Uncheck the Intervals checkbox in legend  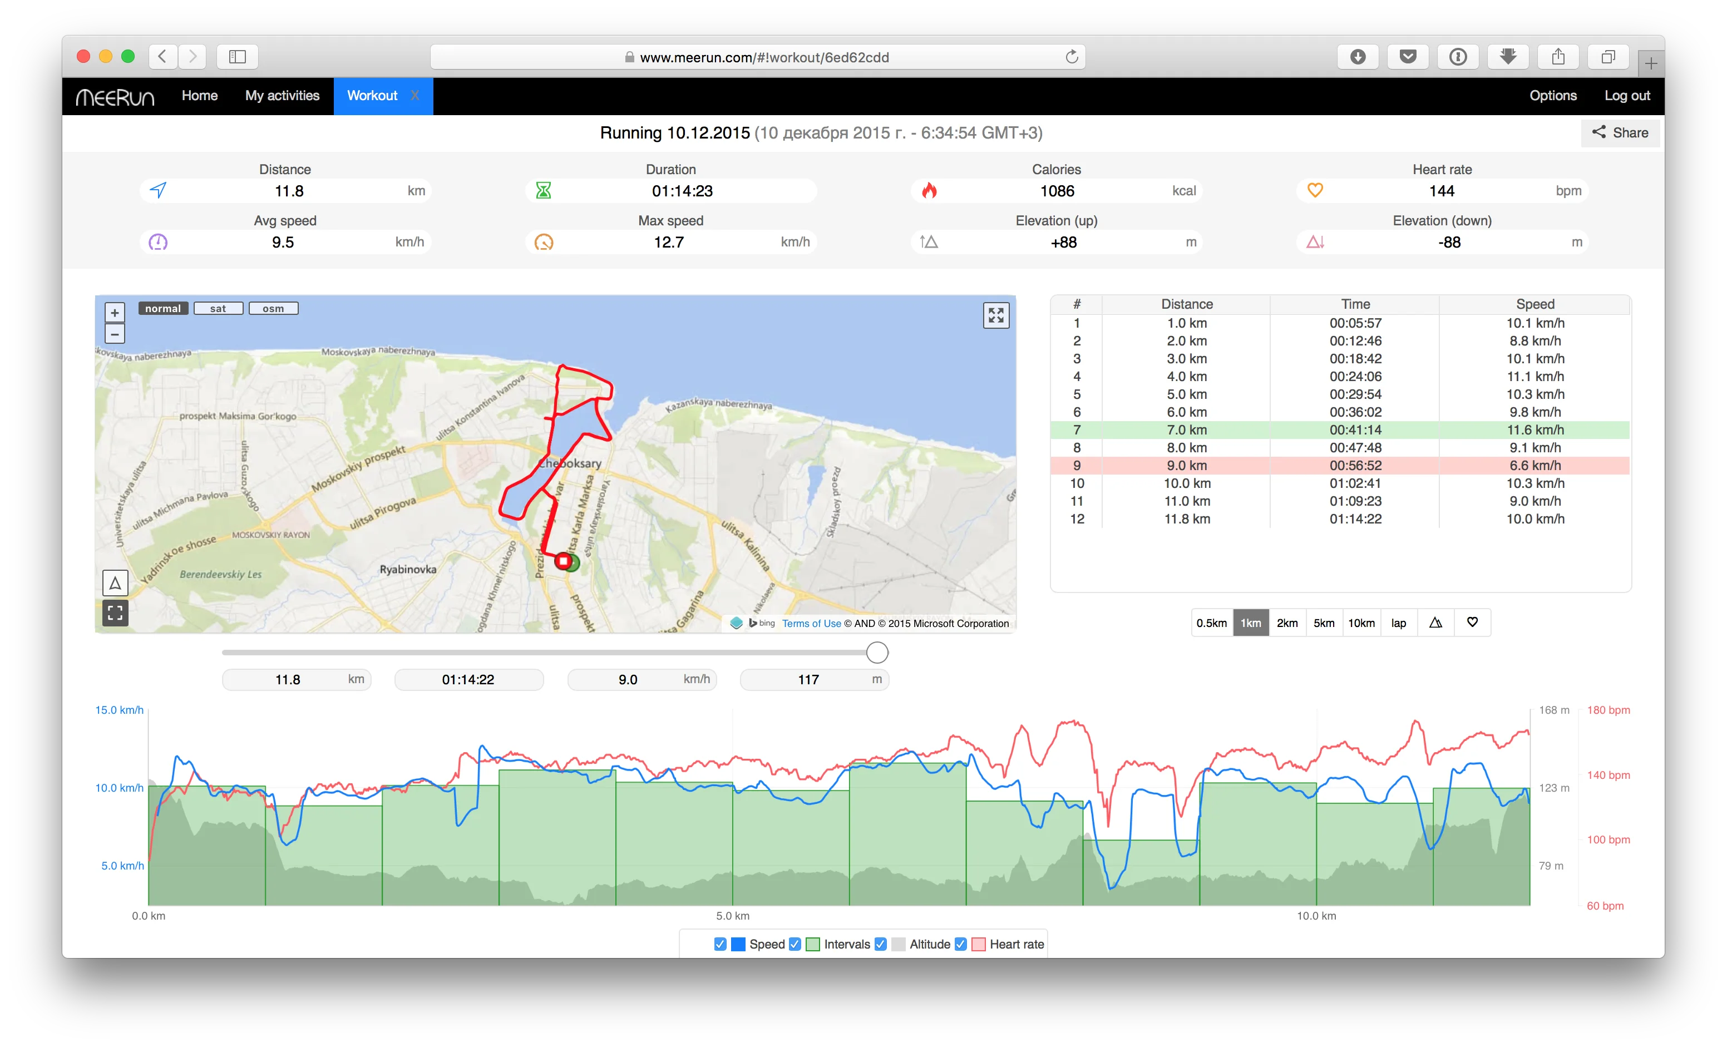coord(795,944)
